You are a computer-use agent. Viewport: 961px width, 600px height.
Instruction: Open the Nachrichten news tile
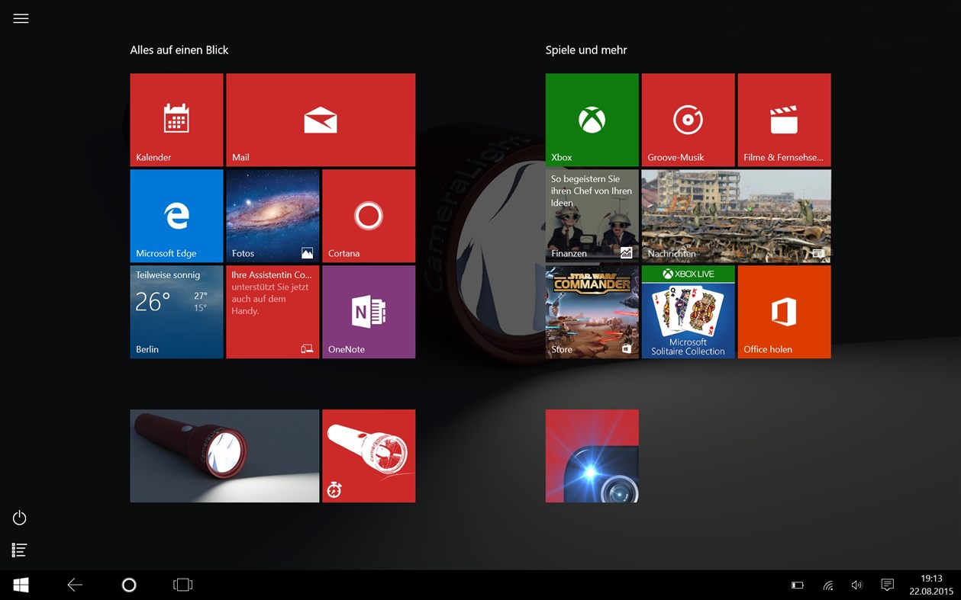(735, 216)
